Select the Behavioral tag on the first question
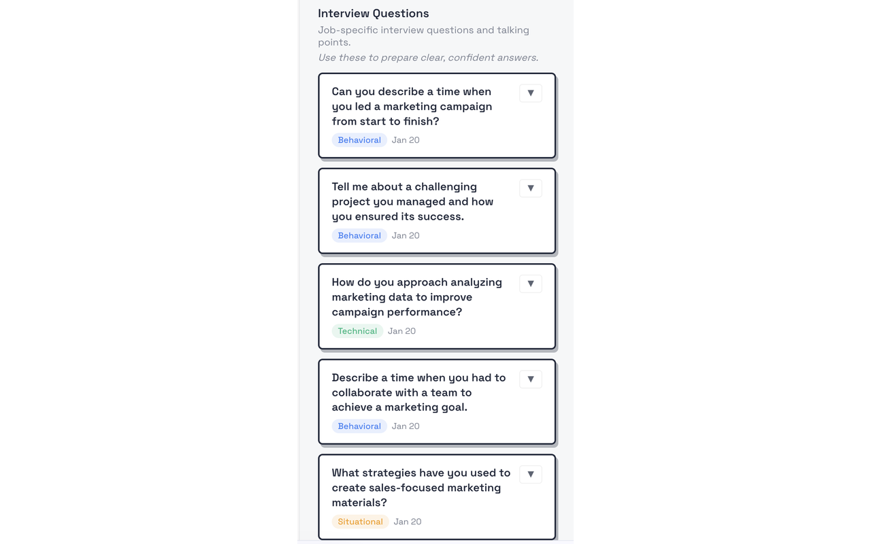This screenshot has width=871, height=544. pos(359,139)
